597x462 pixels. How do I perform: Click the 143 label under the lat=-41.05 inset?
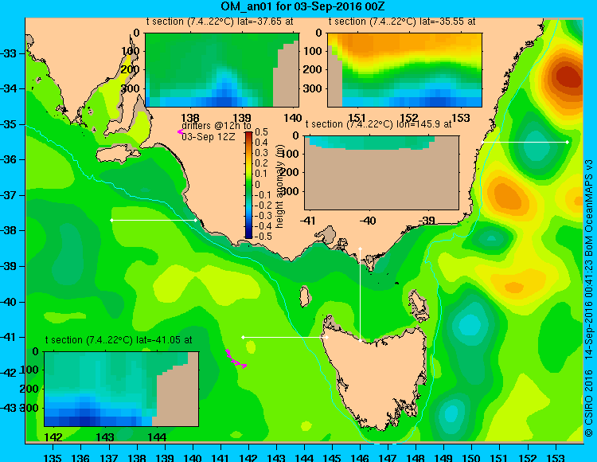(105, 437)
